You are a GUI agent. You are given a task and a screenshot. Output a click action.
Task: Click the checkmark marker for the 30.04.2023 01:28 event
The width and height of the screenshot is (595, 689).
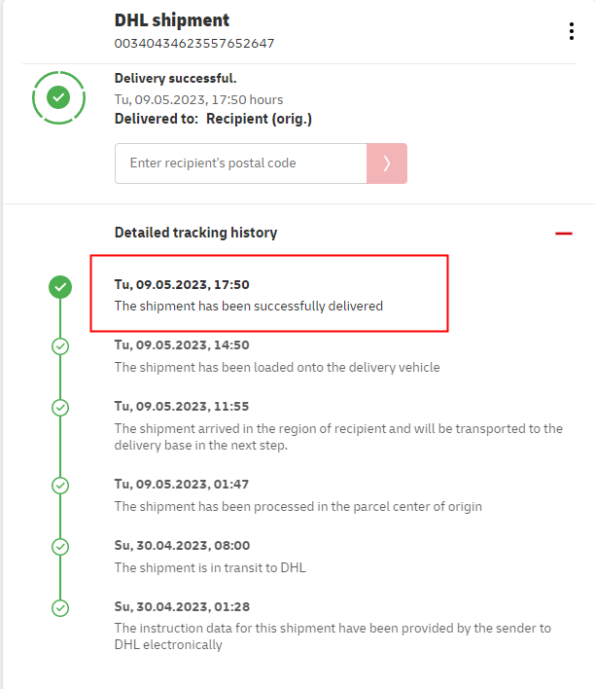click(60, 607)
